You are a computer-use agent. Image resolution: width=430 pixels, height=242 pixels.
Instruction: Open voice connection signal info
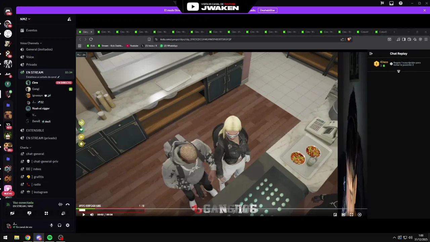pos(8,204)
